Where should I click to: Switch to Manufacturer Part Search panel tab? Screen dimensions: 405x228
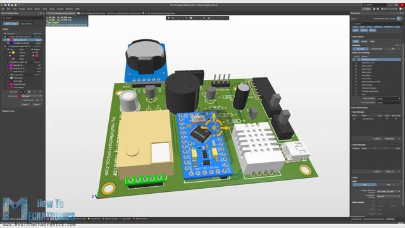tap(373, 219)
